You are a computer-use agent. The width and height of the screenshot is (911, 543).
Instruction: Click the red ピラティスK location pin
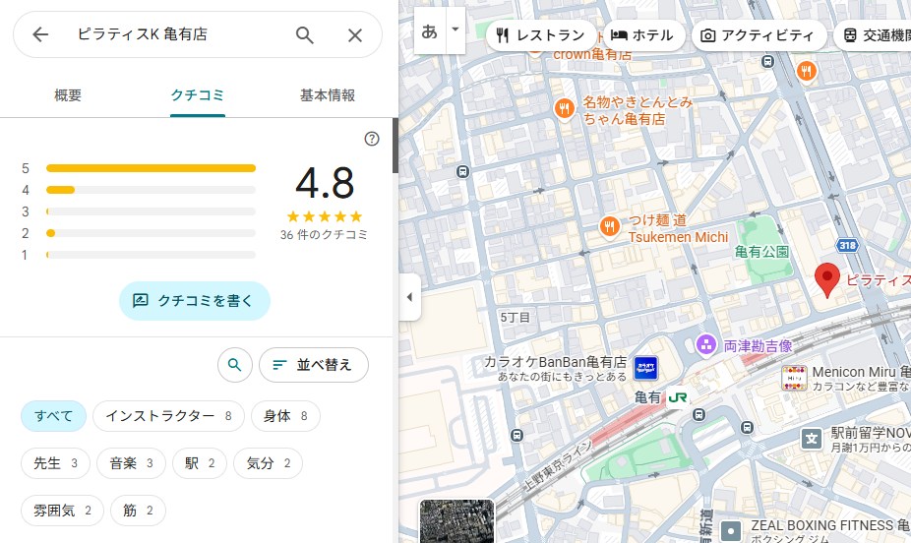click(828, 280)
